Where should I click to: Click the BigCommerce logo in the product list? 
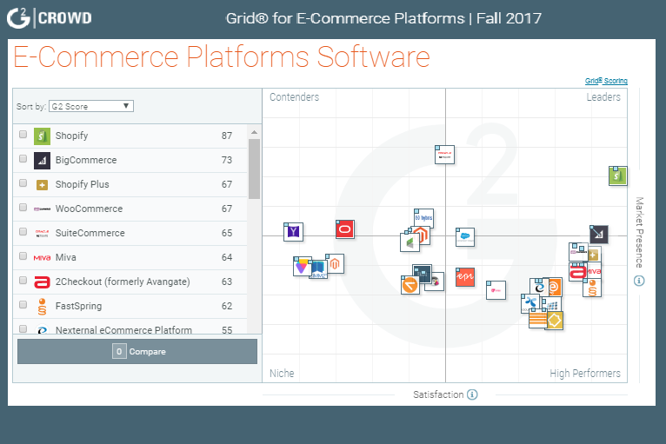(42, 161)
